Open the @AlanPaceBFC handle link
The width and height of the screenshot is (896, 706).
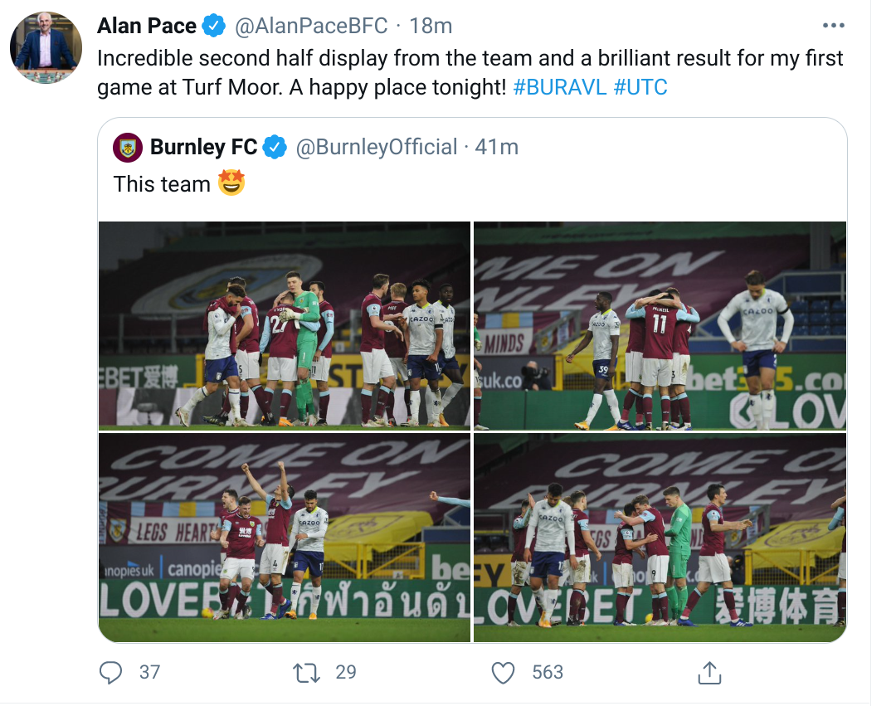tap(311, 26)
